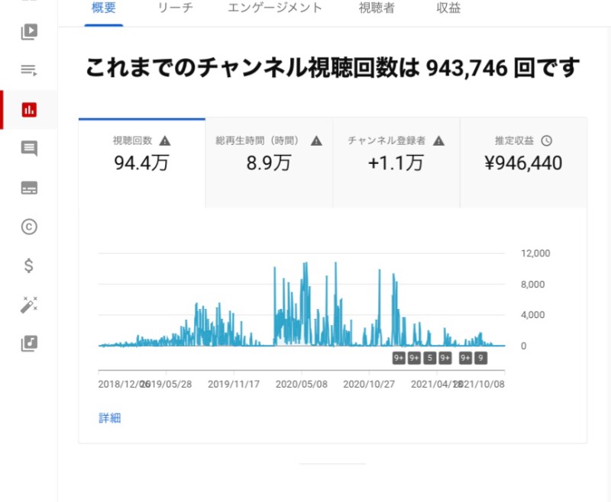Open the Comments sidebar icon

(29, 149)
